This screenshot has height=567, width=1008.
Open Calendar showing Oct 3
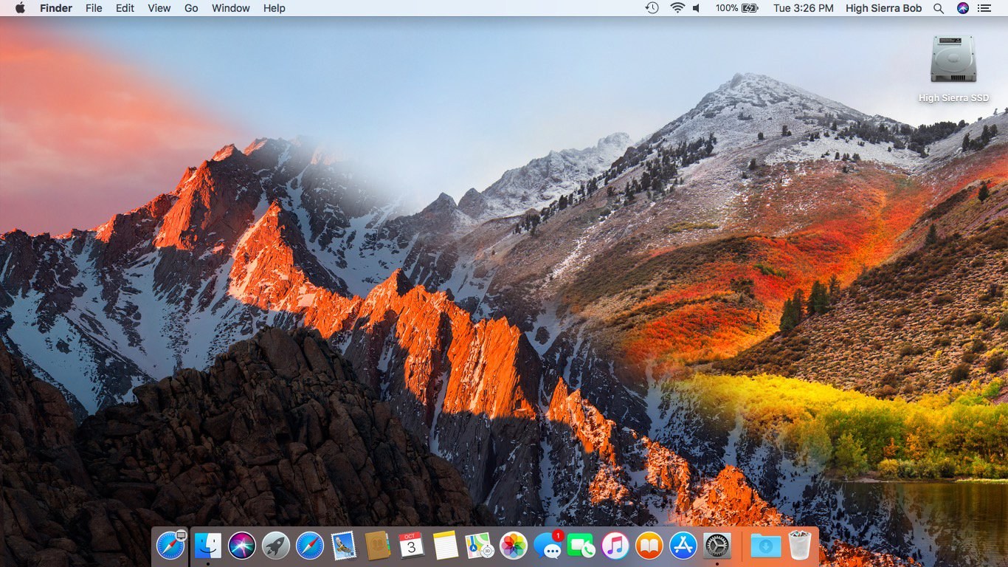(412, 546)
